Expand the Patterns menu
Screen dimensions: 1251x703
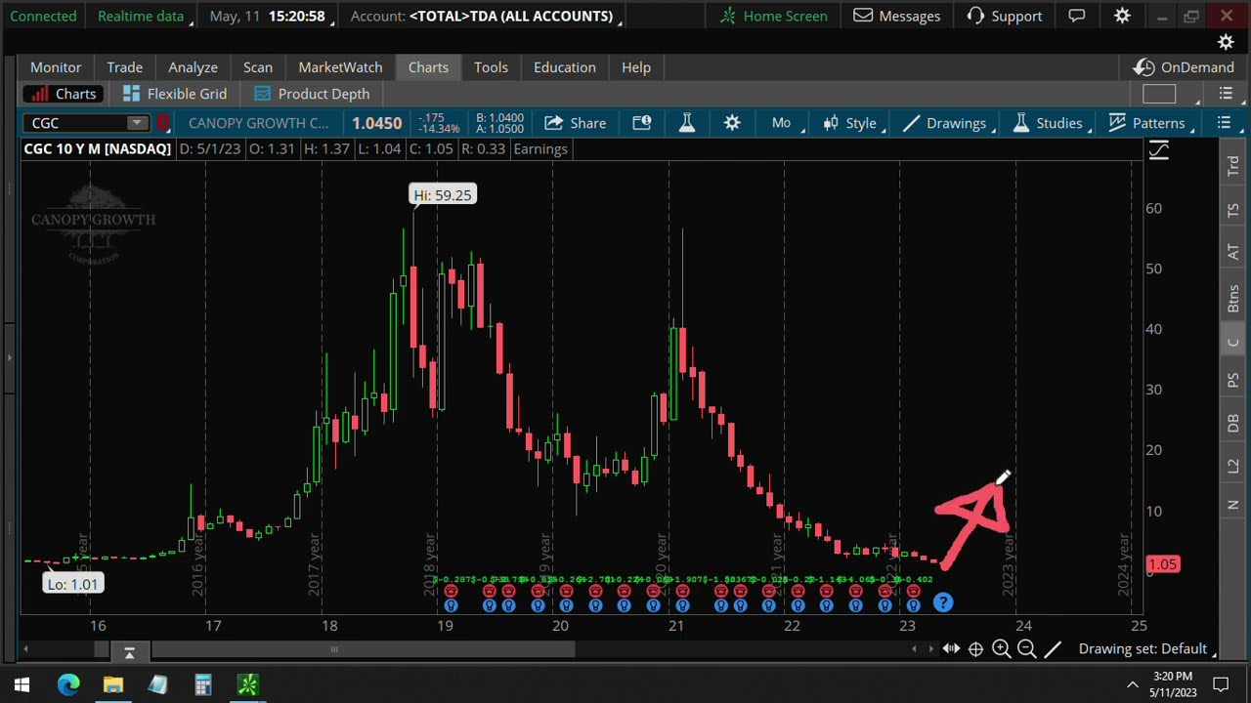click(1152, 123)
